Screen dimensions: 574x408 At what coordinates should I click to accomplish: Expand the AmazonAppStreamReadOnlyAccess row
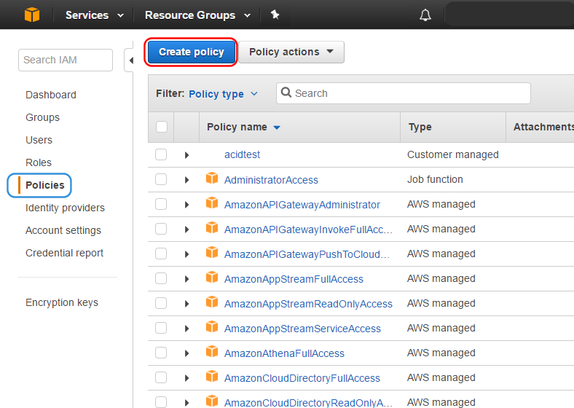pos(186,304)
